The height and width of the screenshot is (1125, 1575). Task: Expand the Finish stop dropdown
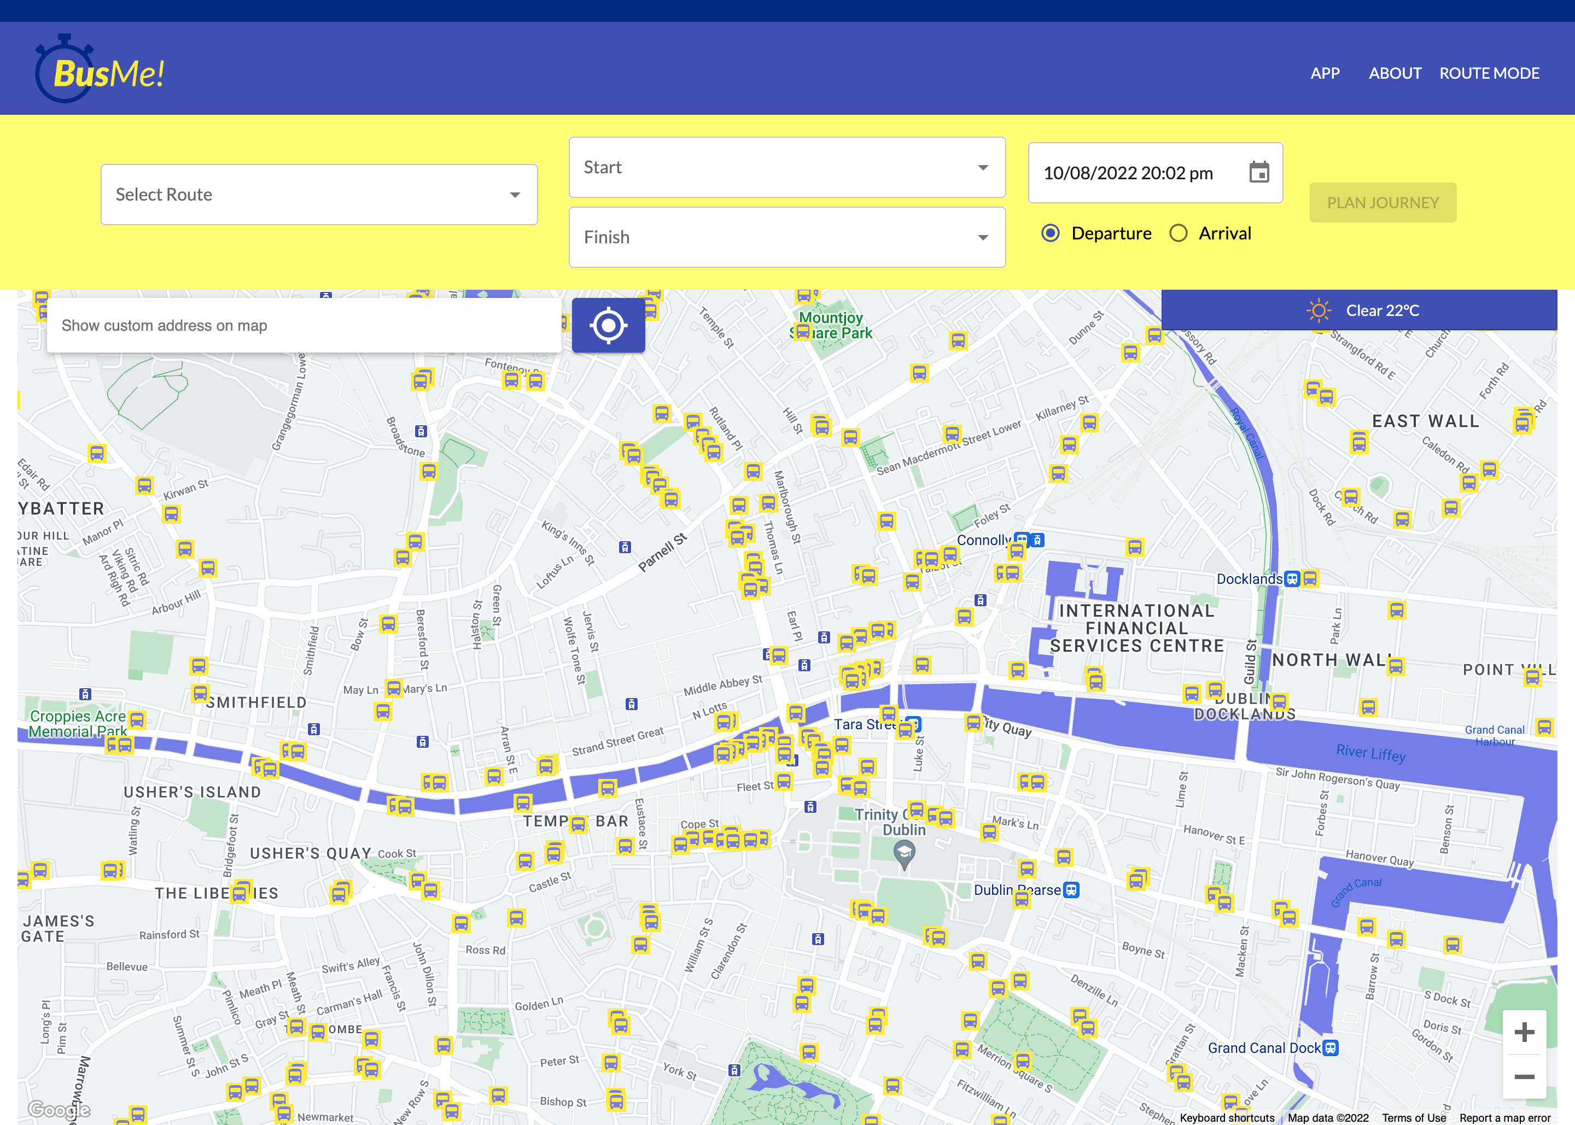pos(786,238)
